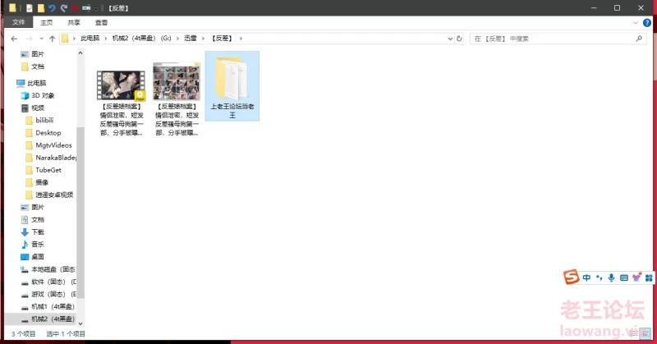This screenshot has height=344, width=657.
Task: Open Explorer help question mark
Action: [x=647, y=23]
